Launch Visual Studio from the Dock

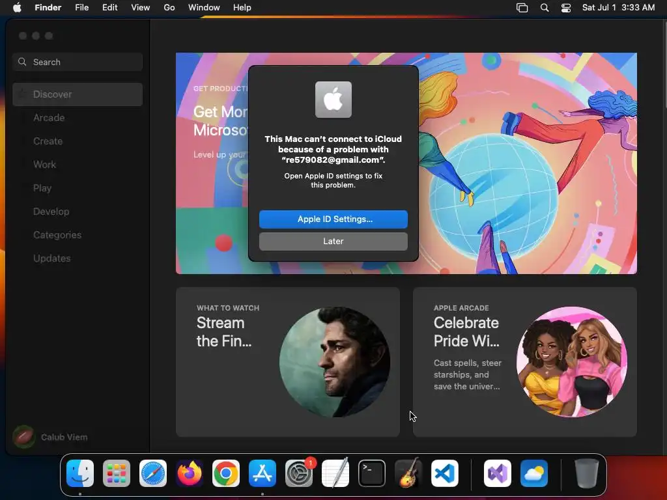pos(498,473)
